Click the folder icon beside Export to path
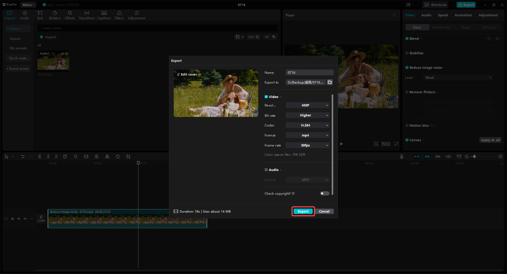 point(330,82)
